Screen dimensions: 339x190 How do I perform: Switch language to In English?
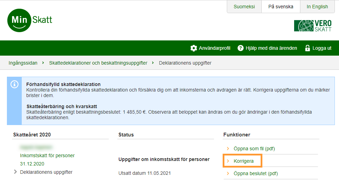pyautogui.click(x=317, y=7)
